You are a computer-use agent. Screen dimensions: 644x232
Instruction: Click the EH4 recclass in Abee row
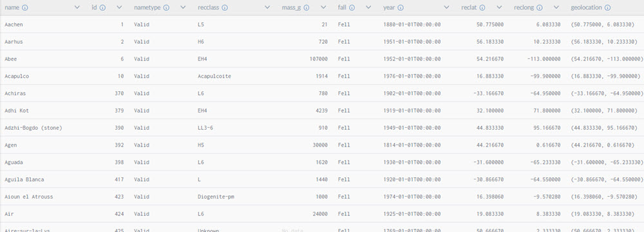click(202, 59)
